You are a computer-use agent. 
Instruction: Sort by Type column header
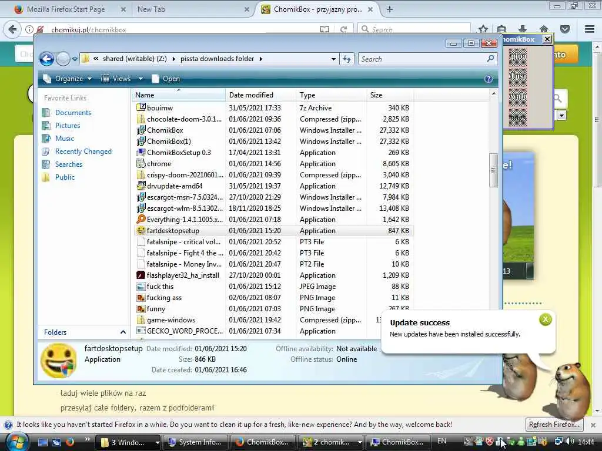click(x=331, y=95)
